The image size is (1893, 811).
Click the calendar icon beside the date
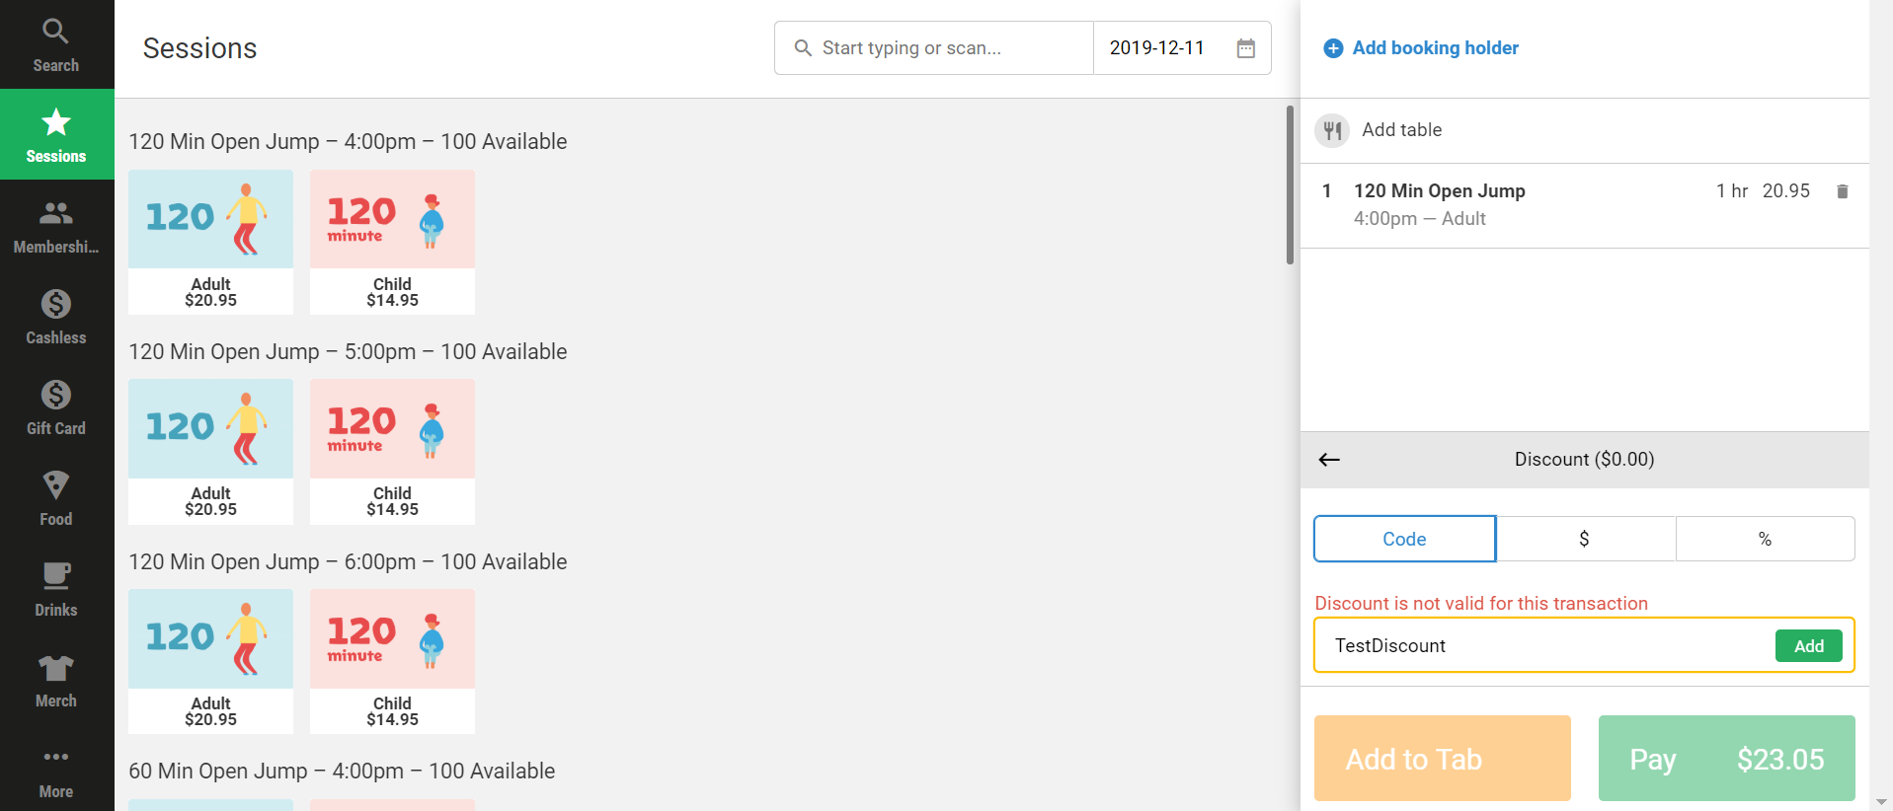coord(1246,48)
